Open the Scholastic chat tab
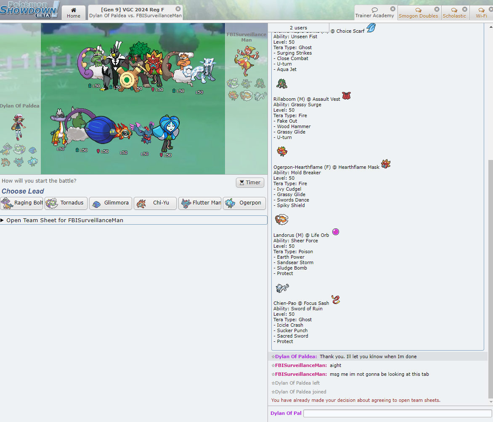The width and height of the screenshot is (493, 422). pos(455,13)
